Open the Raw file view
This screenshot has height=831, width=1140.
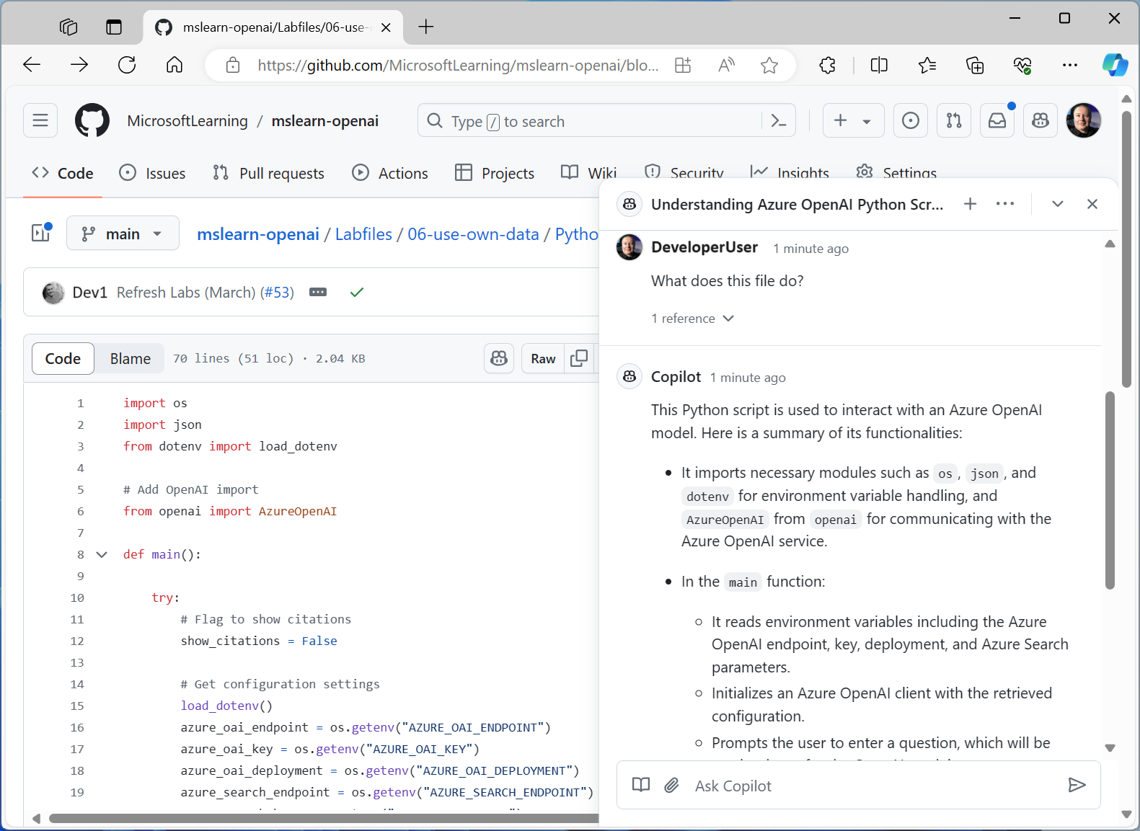tap(543, 358)
